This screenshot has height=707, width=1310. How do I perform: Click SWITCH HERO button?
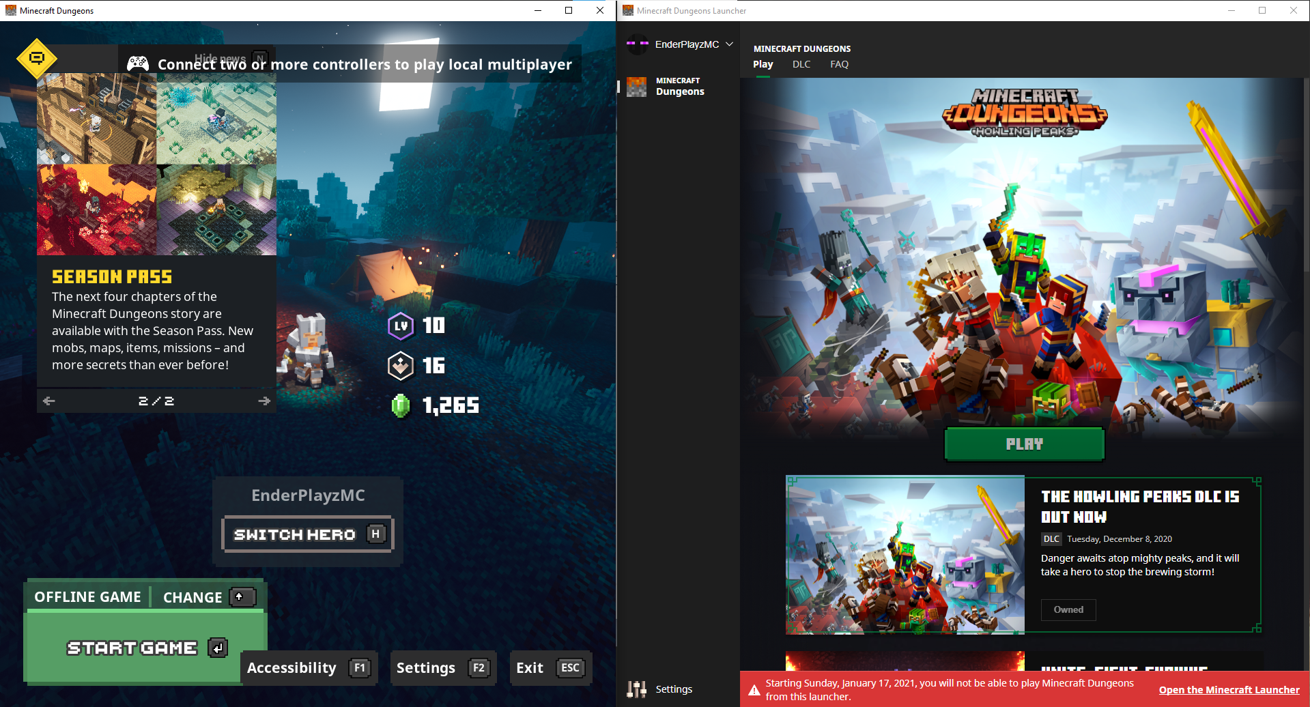click(308, 534)
